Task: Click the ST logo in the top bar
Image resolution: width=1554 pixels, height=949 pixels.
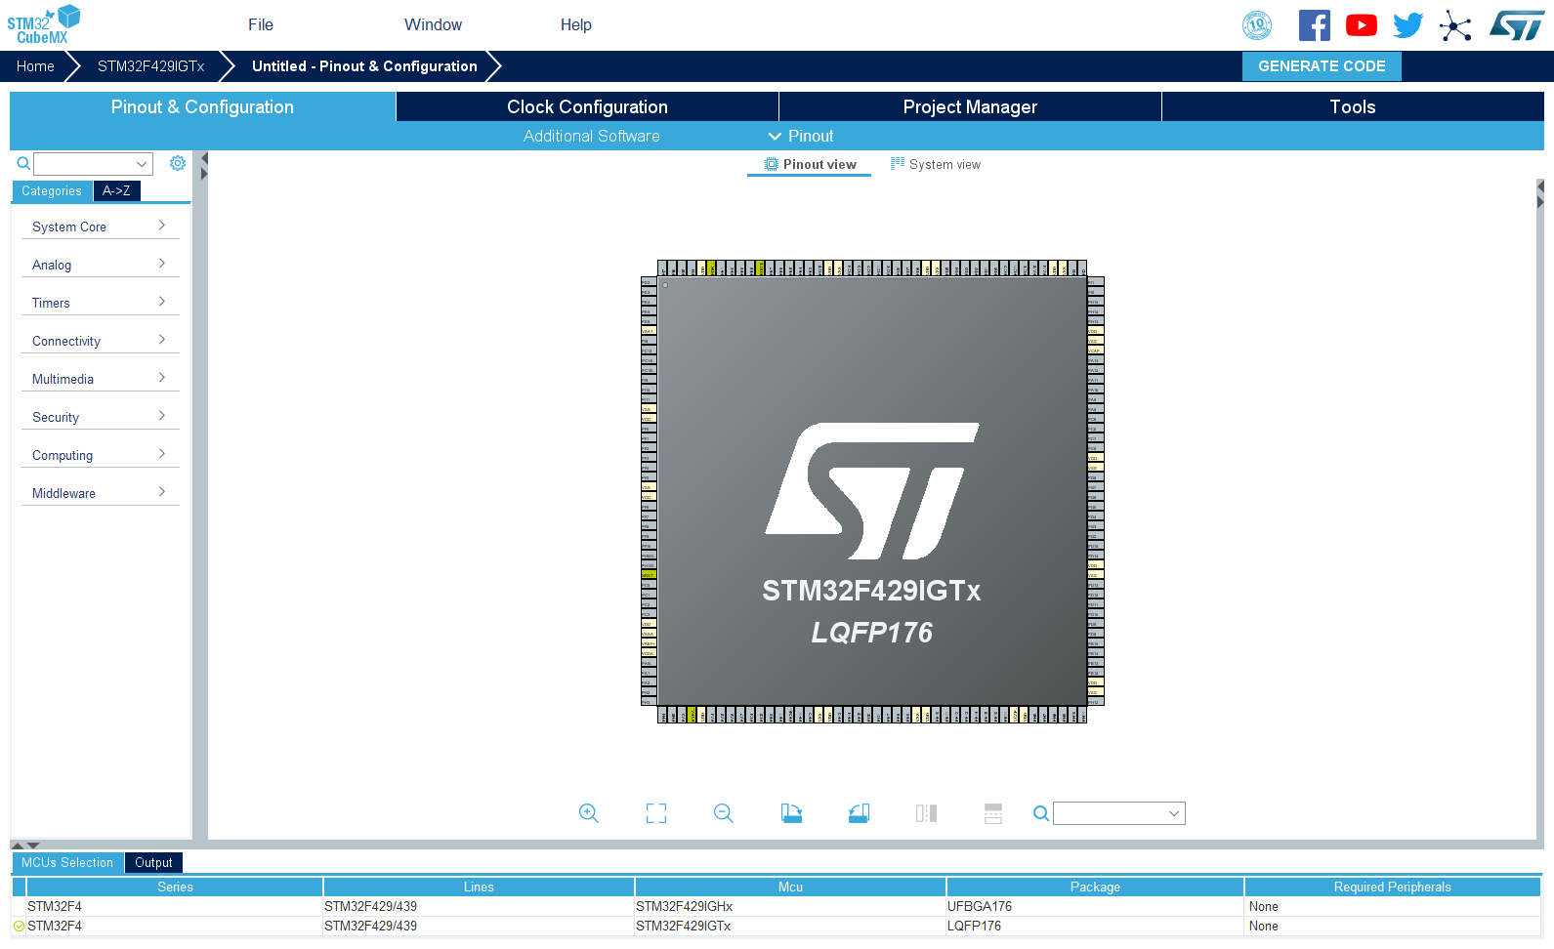Action: 1517,25
